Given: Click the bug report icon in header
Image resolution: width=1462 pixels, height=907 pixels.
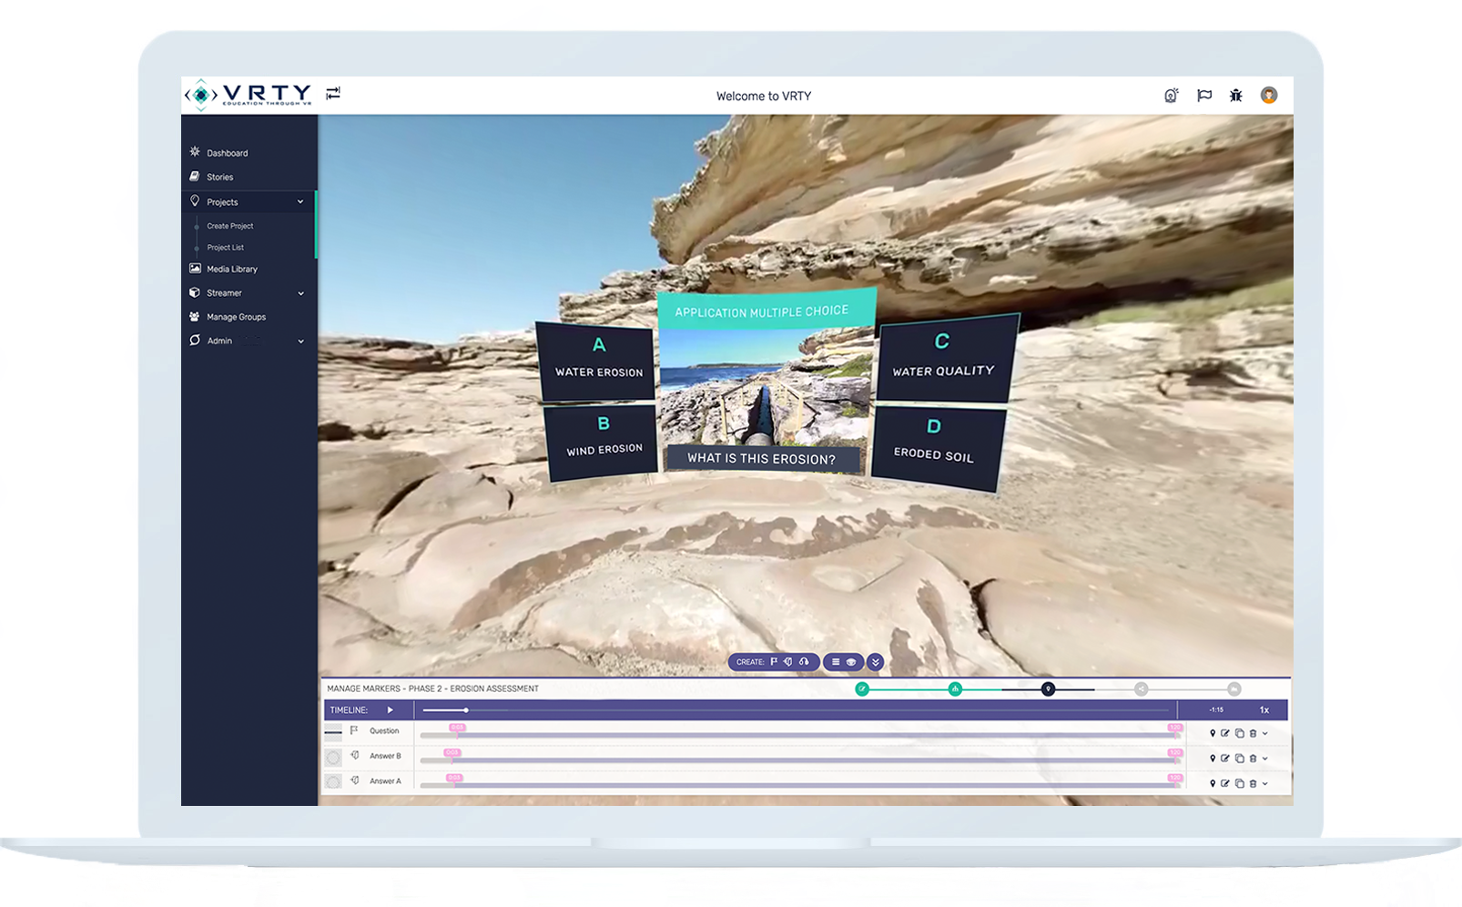Looking at the screenshot, I should click(x=1235, y=96).
